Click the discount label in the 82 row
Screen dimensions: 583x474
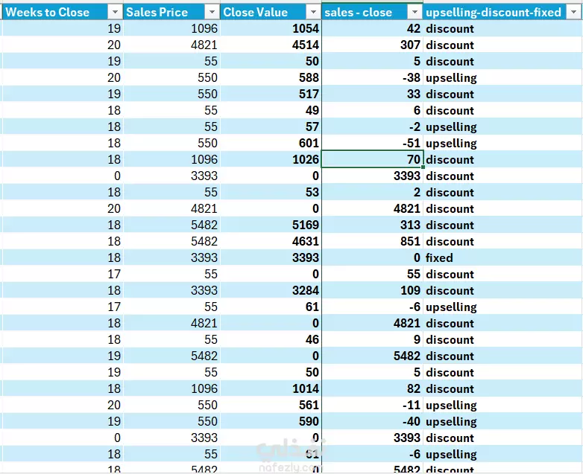click(x=450, y=388)
